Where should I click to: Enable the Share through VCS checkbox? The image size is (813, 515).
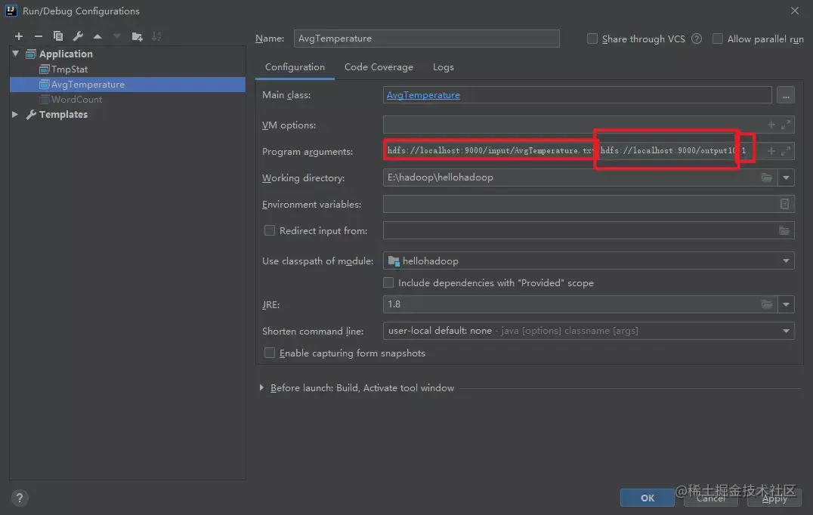[592, 39]
